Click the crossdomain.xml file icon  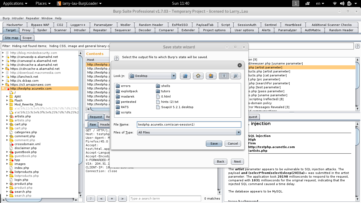[x=11, y=144]
